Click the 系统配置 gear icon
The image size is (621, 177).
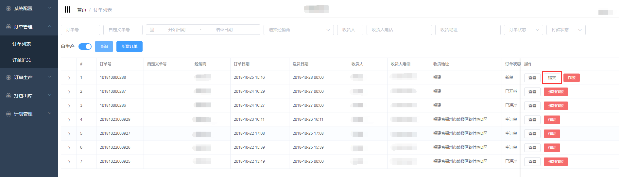(9, 8)
